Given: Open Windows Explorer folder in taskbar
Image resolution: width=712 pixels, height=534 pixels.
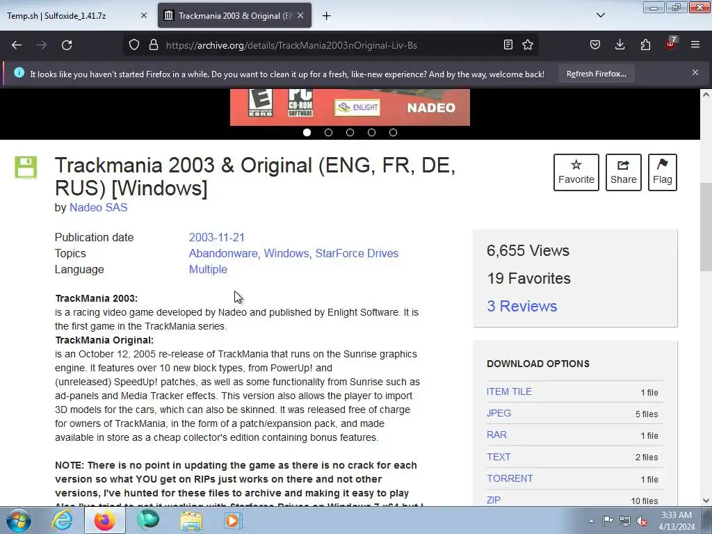Looking at the screenshot, I should click(191, 520).
